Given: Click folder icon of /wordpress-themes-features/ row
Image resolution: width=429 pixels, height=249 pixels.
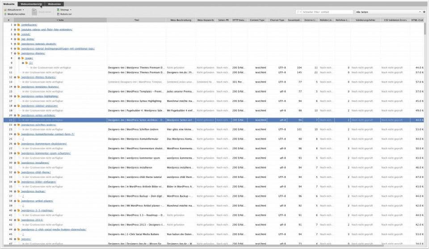Looking at the screenshot, I should pyautogui.click(x=19, y=77).
